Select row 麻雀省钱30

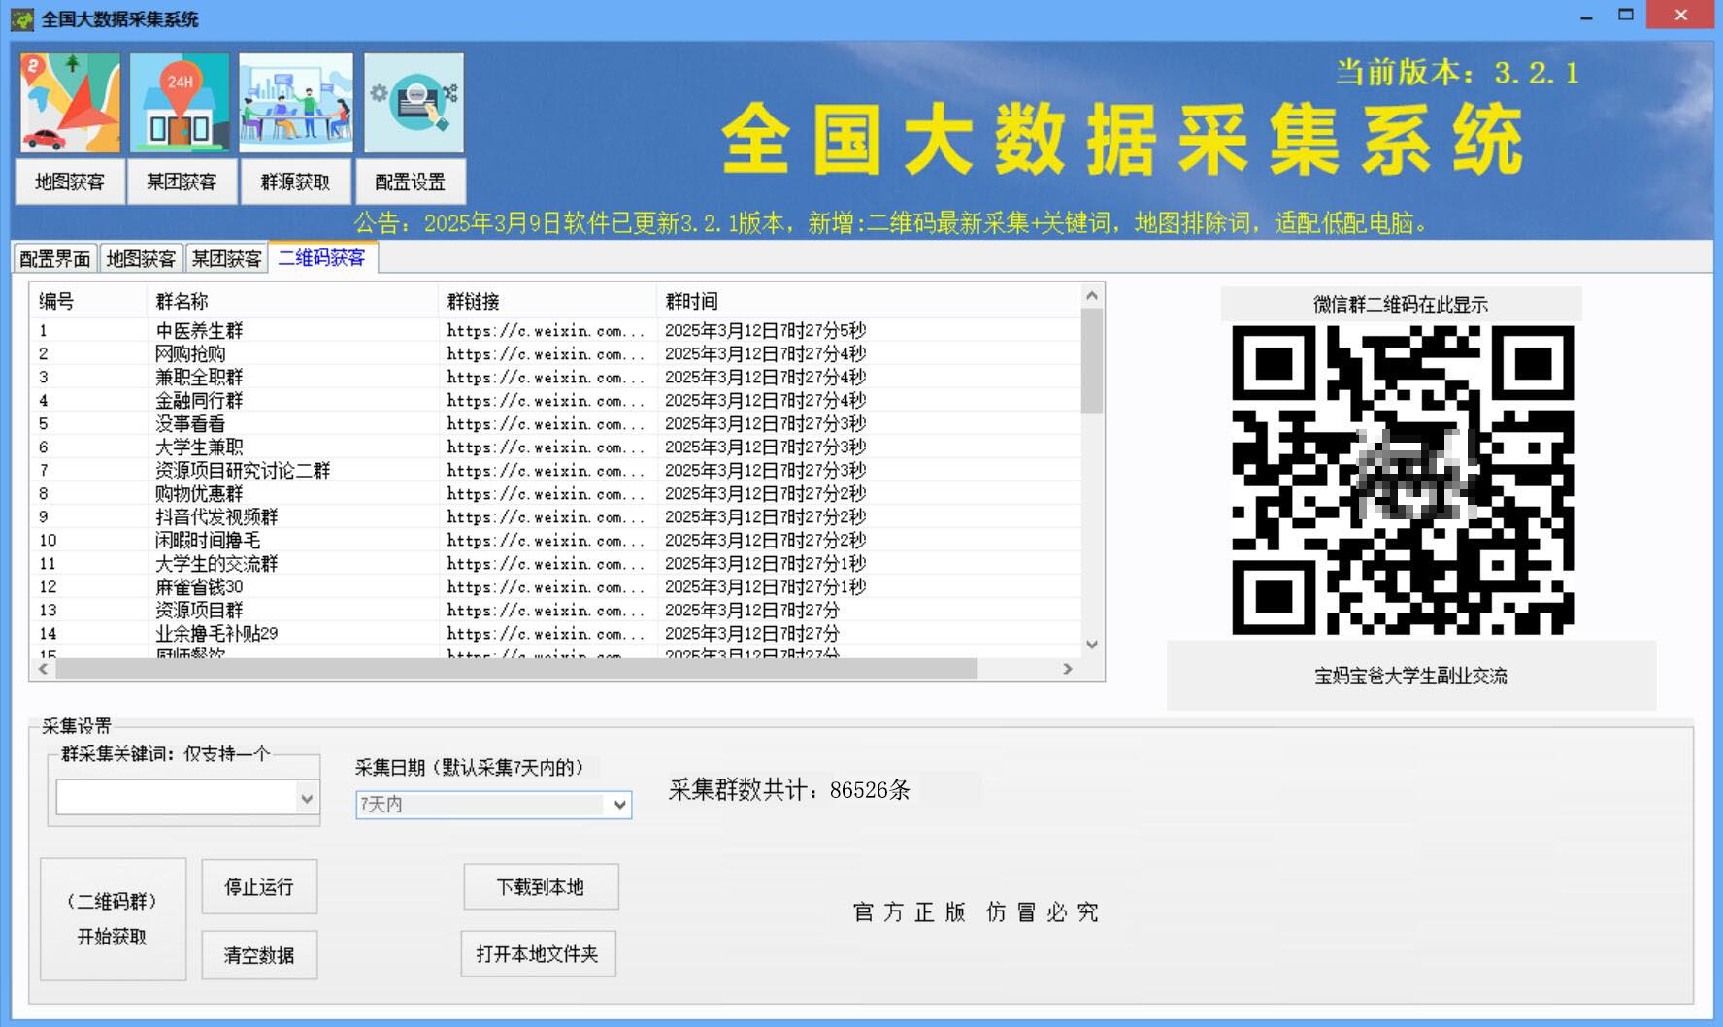(555, 586)
